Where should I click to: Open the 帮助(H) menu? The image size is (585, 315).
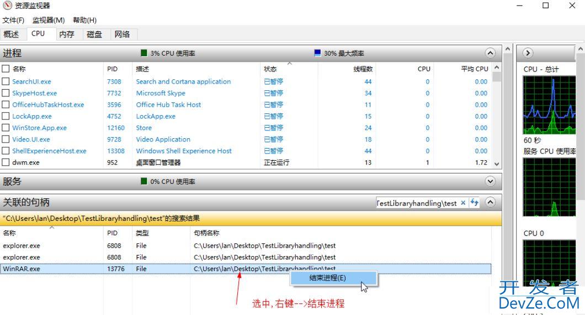click(84, 20)
